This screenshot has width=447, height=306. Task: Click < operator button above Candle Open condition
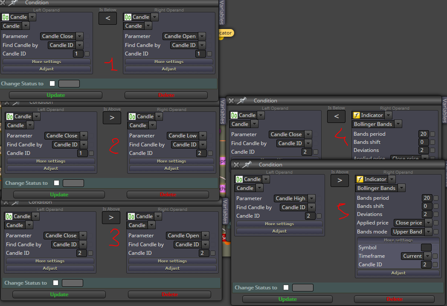[x=108, y=18]
